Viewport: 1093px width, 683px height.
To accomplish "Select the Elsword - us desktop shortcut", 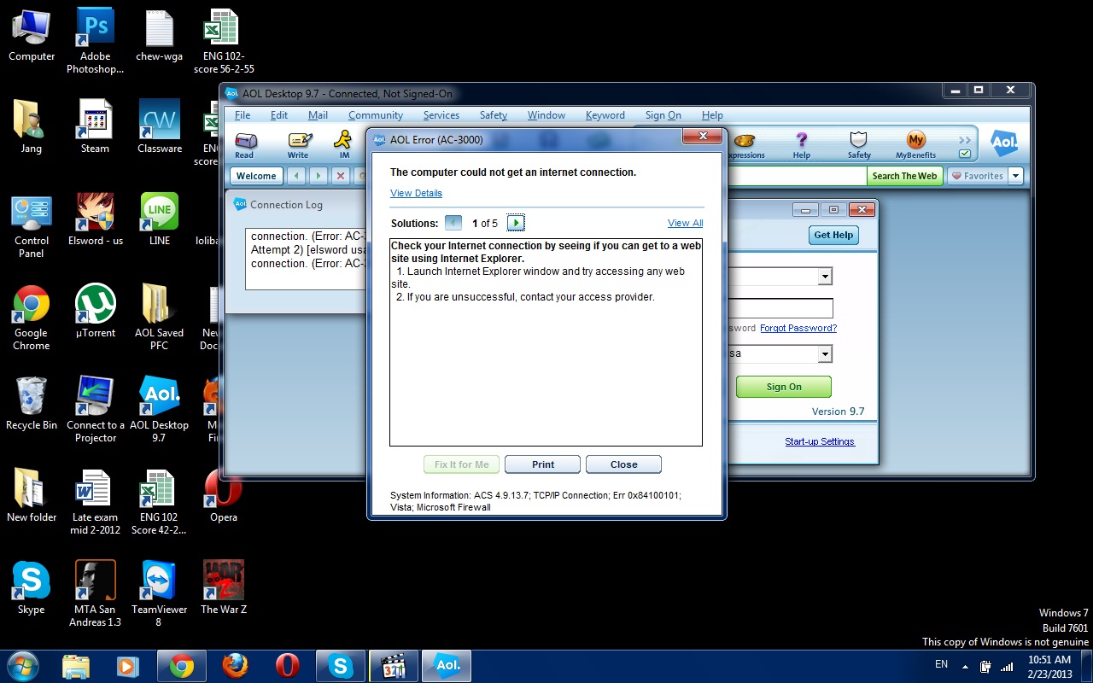I will (95, 219).
